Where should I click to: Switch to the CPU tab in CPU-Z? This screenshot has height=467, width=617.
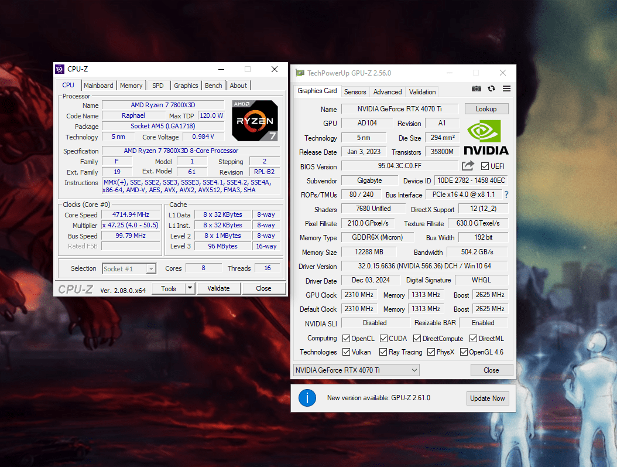(x=68, y=85)
